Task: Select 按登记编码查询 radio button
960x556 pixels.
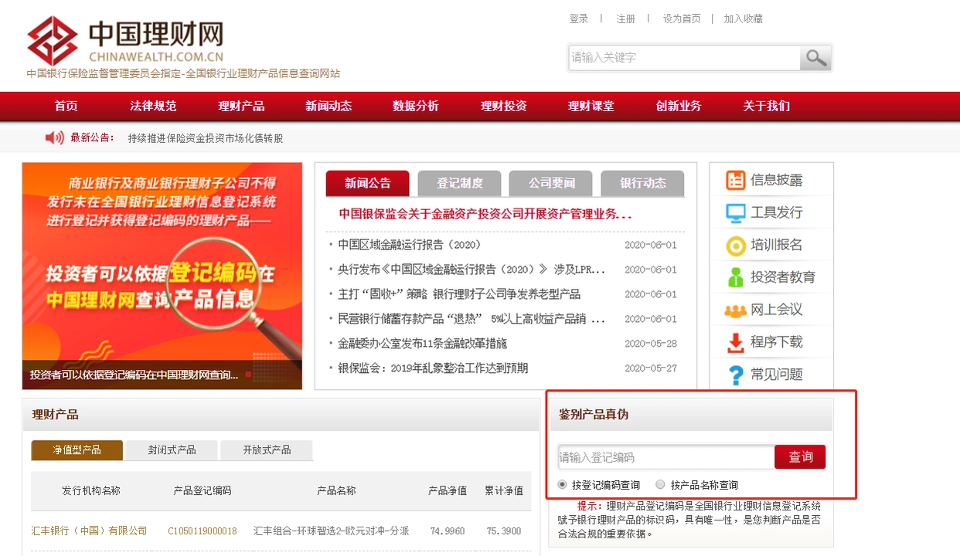Action: [562, 485]
